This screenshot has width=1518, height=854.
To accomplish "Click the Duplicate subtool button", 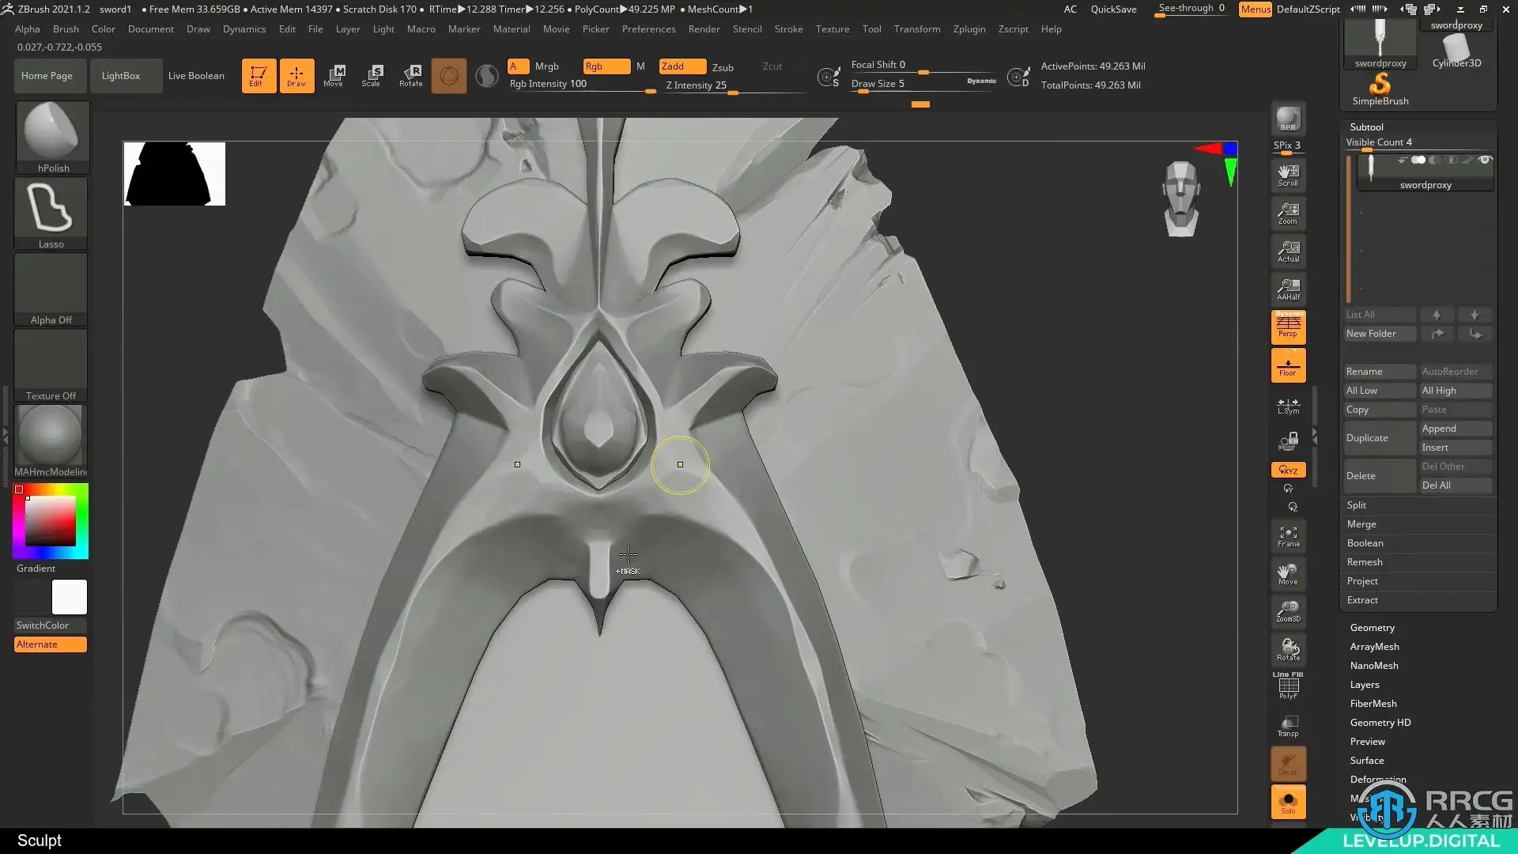I will pos(1380,438).
